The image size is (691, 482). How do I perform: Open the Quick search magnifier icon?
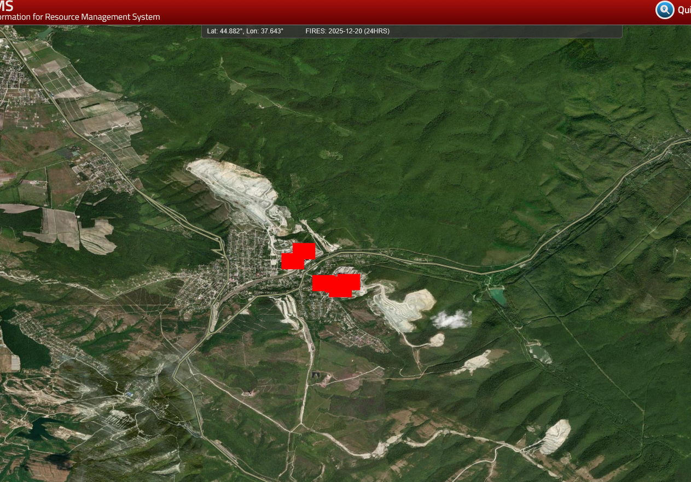(x=665, y=10)
